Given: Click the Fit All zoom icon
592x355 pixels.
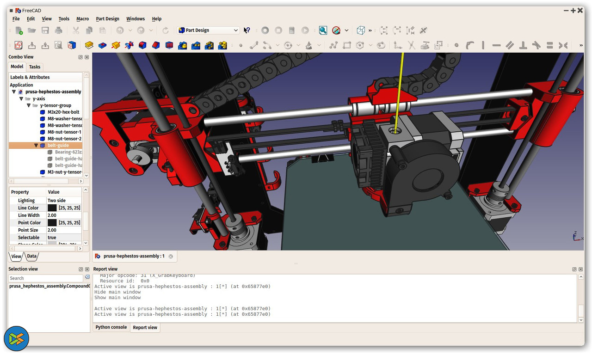Looking at the screenshot, I should point(323,31).
